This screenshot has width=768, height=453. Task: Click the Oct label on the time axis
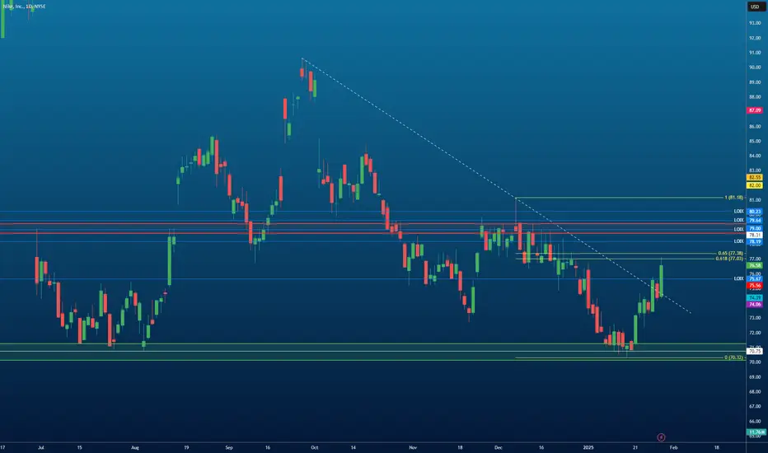coord(315,447)
